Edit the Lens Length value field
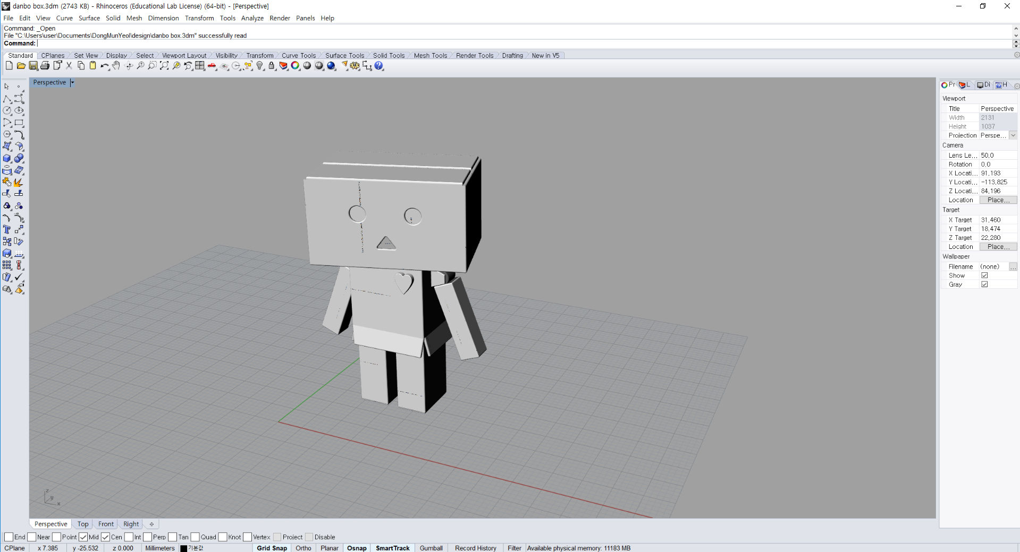 click(x=998, y=156)
